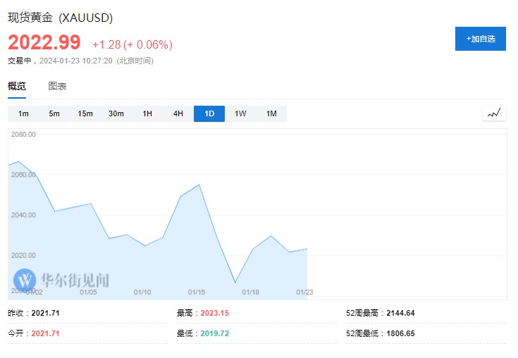The height and width of the screenshot is (358, 518).
Task: Choose the 4H interval
Action: coord(178,113)
